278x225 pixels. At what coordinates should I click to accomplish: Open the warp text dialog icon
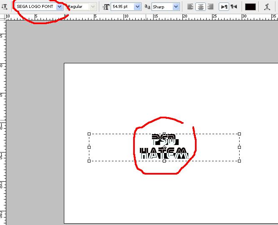click(x=267, y=7)
